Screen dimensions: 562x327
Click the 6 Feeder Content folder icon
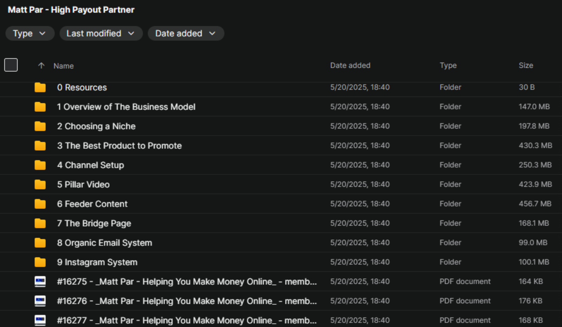click(x=40, y=204)
